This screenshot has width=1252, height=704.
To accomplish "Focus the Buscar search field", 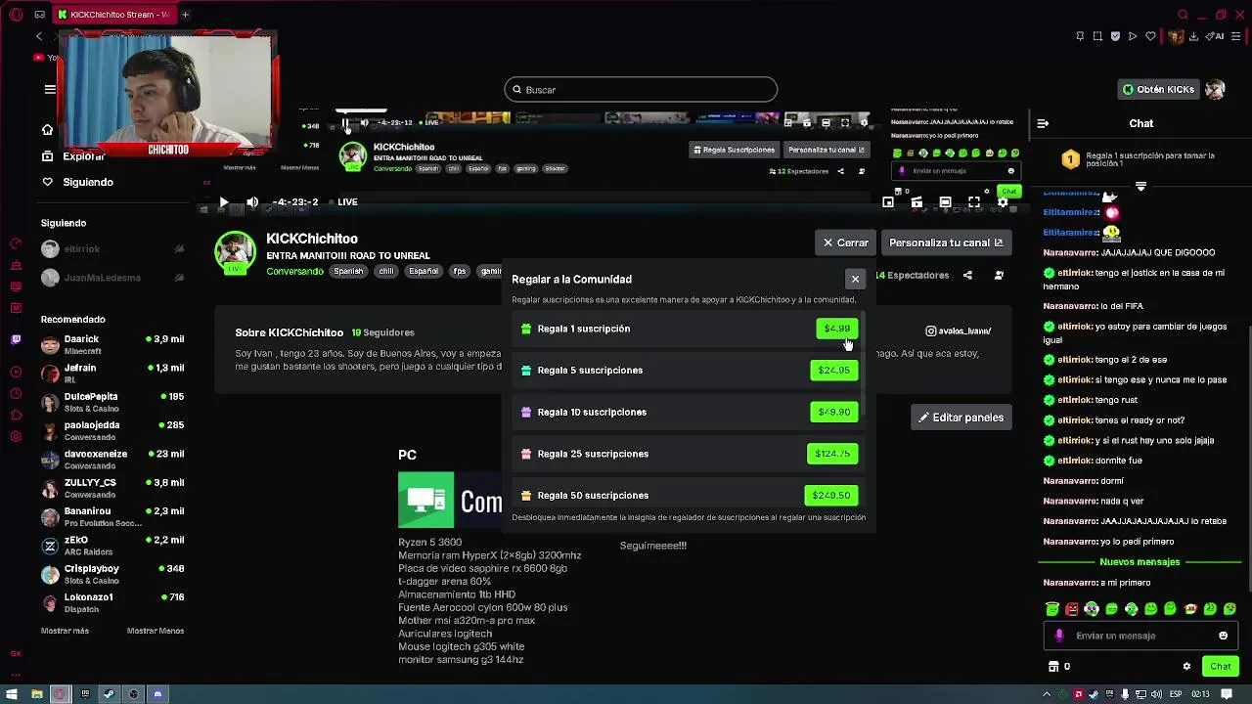I will pyautogui.click(x=641, y=90).
